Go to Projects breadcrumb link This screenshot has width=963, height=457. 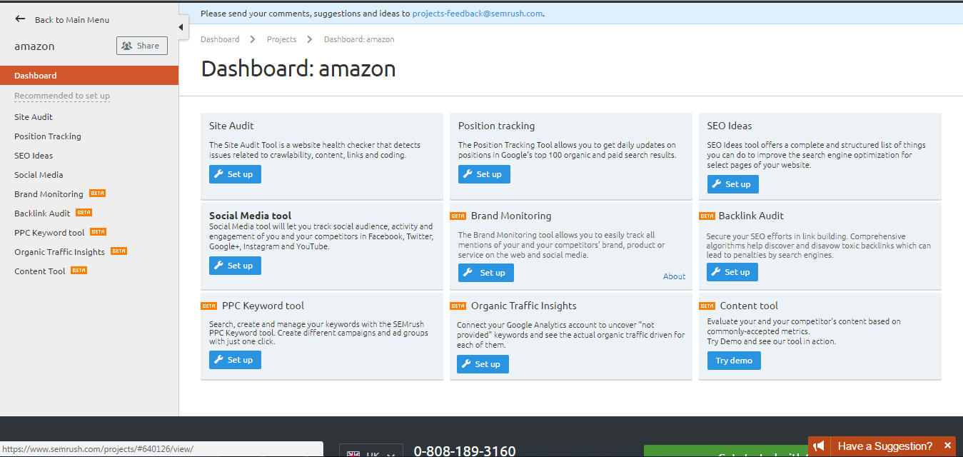281,39
